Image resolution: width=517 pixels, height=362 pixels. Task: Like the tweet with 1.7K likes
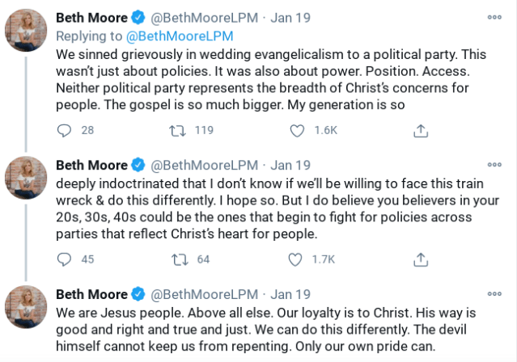coord(298,259)
